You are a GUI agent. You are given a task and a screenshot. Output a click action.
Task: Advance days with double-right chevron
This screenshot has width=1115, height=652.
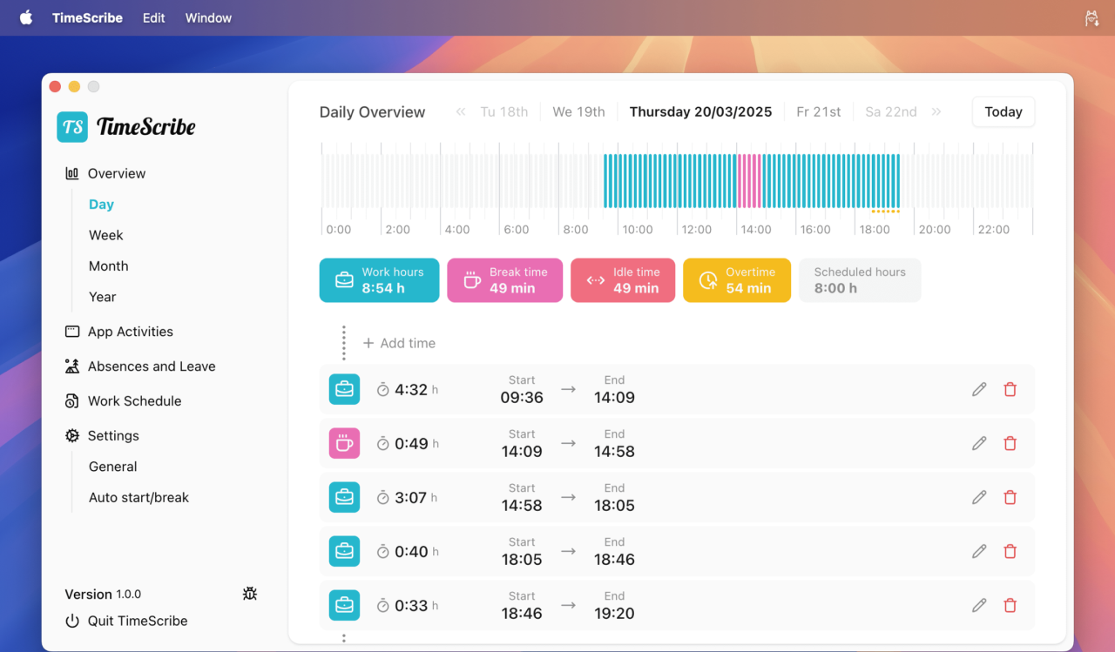tap(936, 111)
